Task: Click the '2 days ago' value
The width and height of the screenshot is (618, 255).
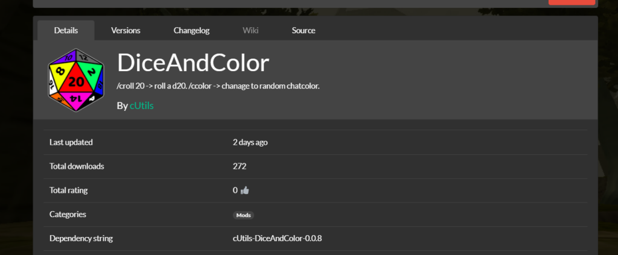Action: coord(250,142)
